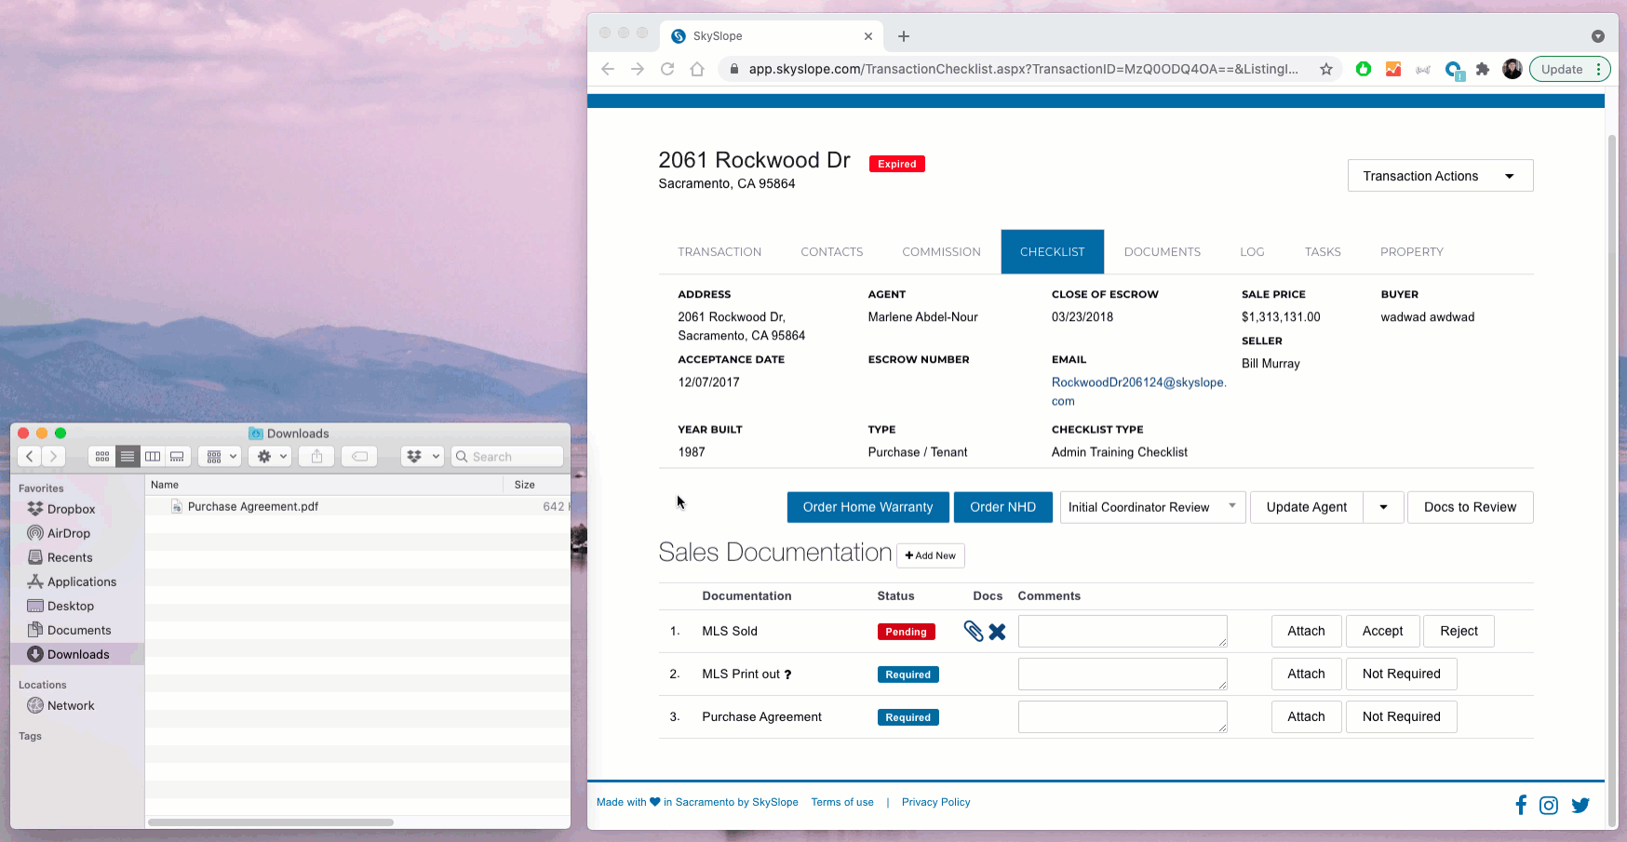Open Finder action gear dropdown
The width and height of the screenshot is (1627, 842).
[x=271, y=457]
